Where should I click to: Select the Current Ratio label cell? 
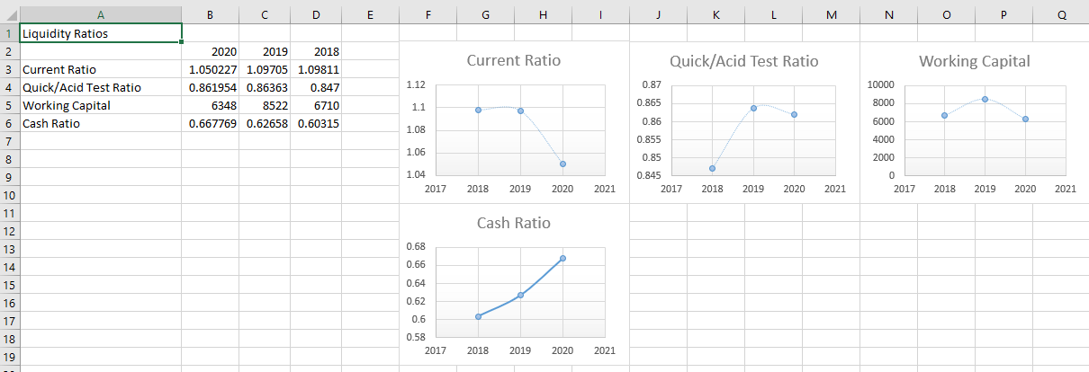click(x=101, y=69)
